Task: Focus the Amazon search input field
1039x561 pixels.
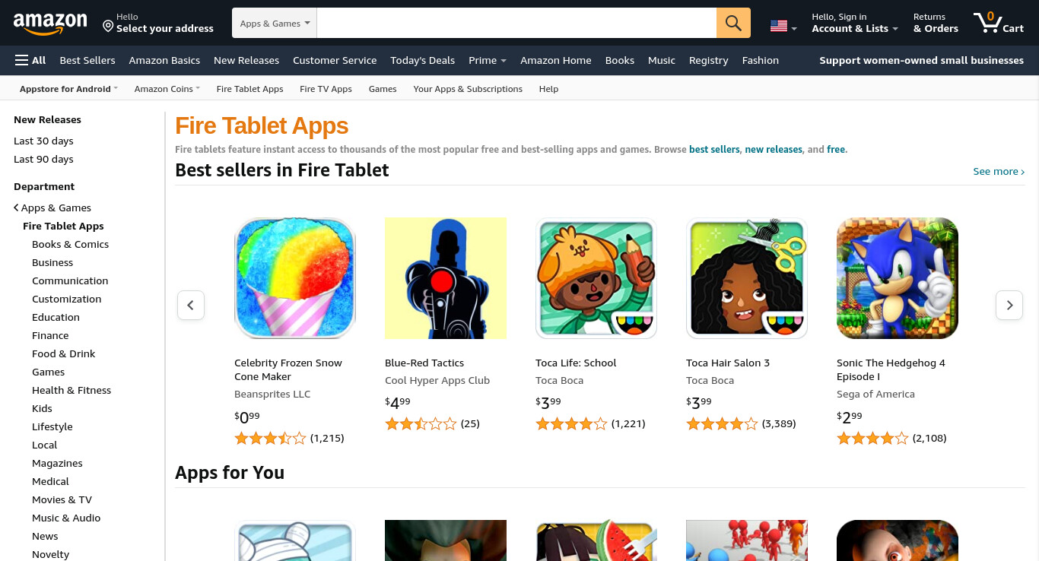Action: 516,23
